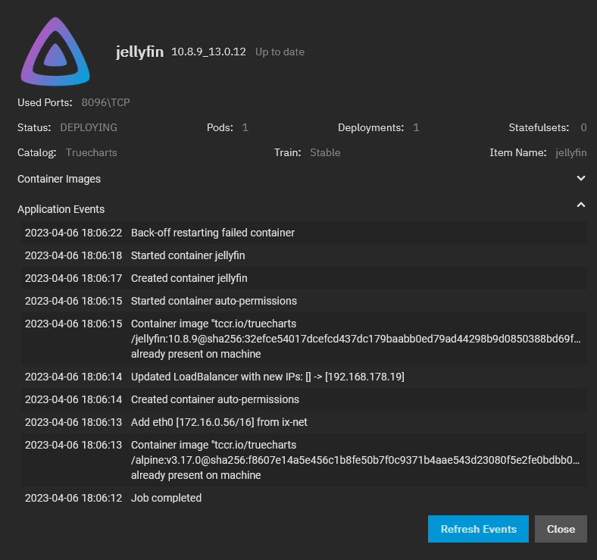The width and height of the screenshot is (597, 560).
Task: Click the Pods count value
Action: [245, 127]
